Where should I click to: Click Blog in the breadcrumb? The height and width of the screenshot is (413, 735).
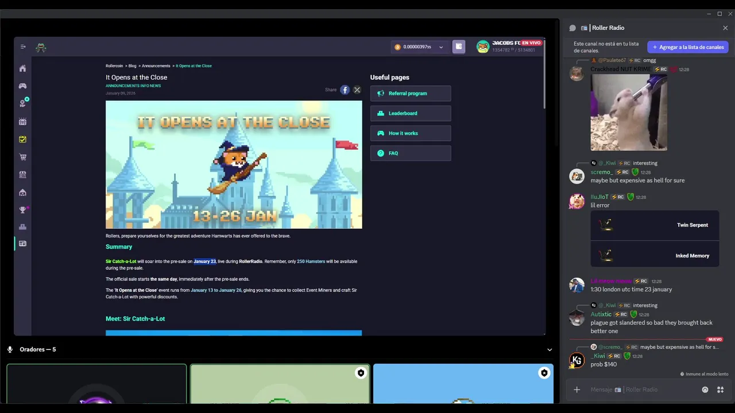click(132, 66)
